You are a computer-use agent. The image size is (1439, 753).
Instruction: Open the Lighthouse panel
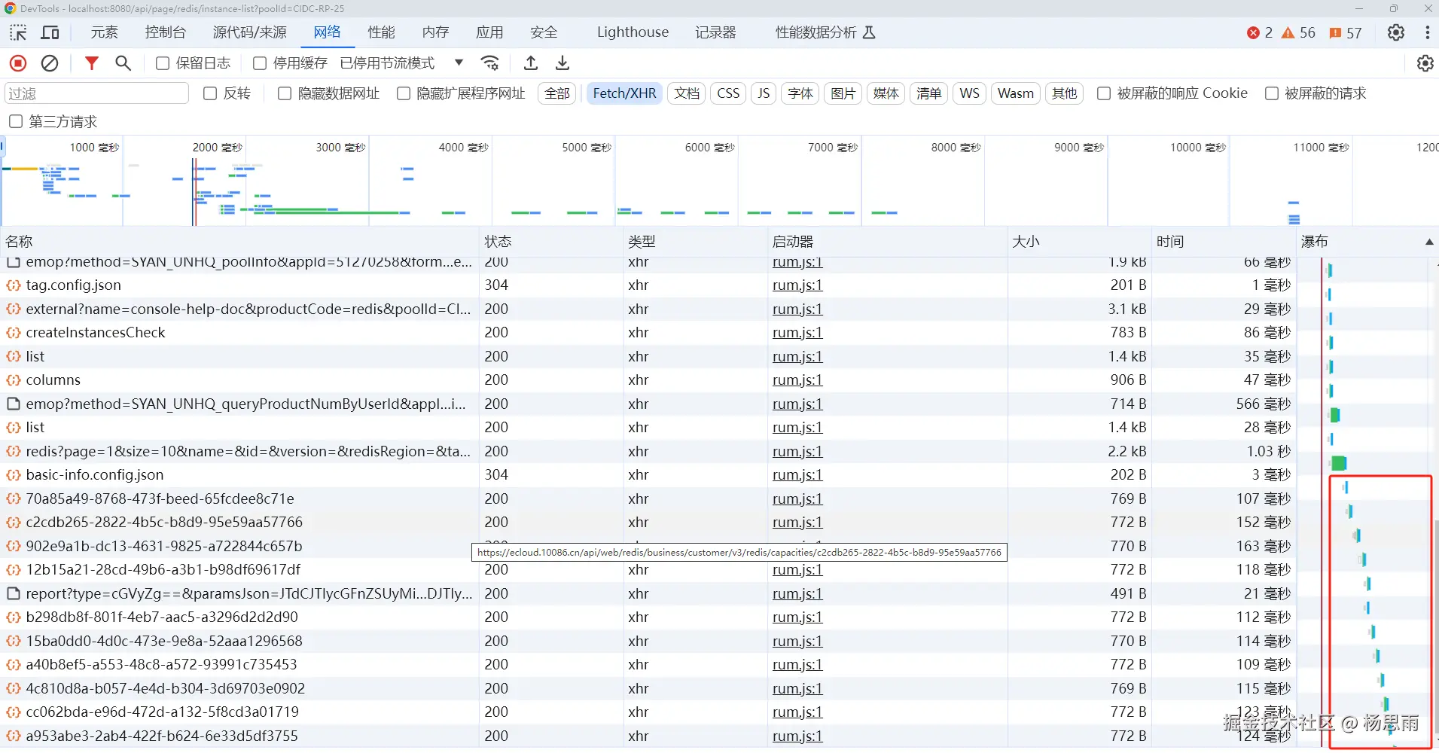[633, 32]
